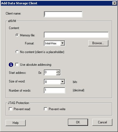Click the Number of words input field
This screenshot has height=132, width=118.
[x=55, y=90]
